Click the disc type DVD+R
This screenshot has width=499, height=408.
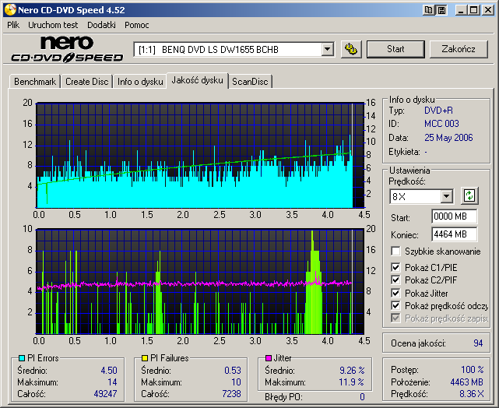pos(438,111)
